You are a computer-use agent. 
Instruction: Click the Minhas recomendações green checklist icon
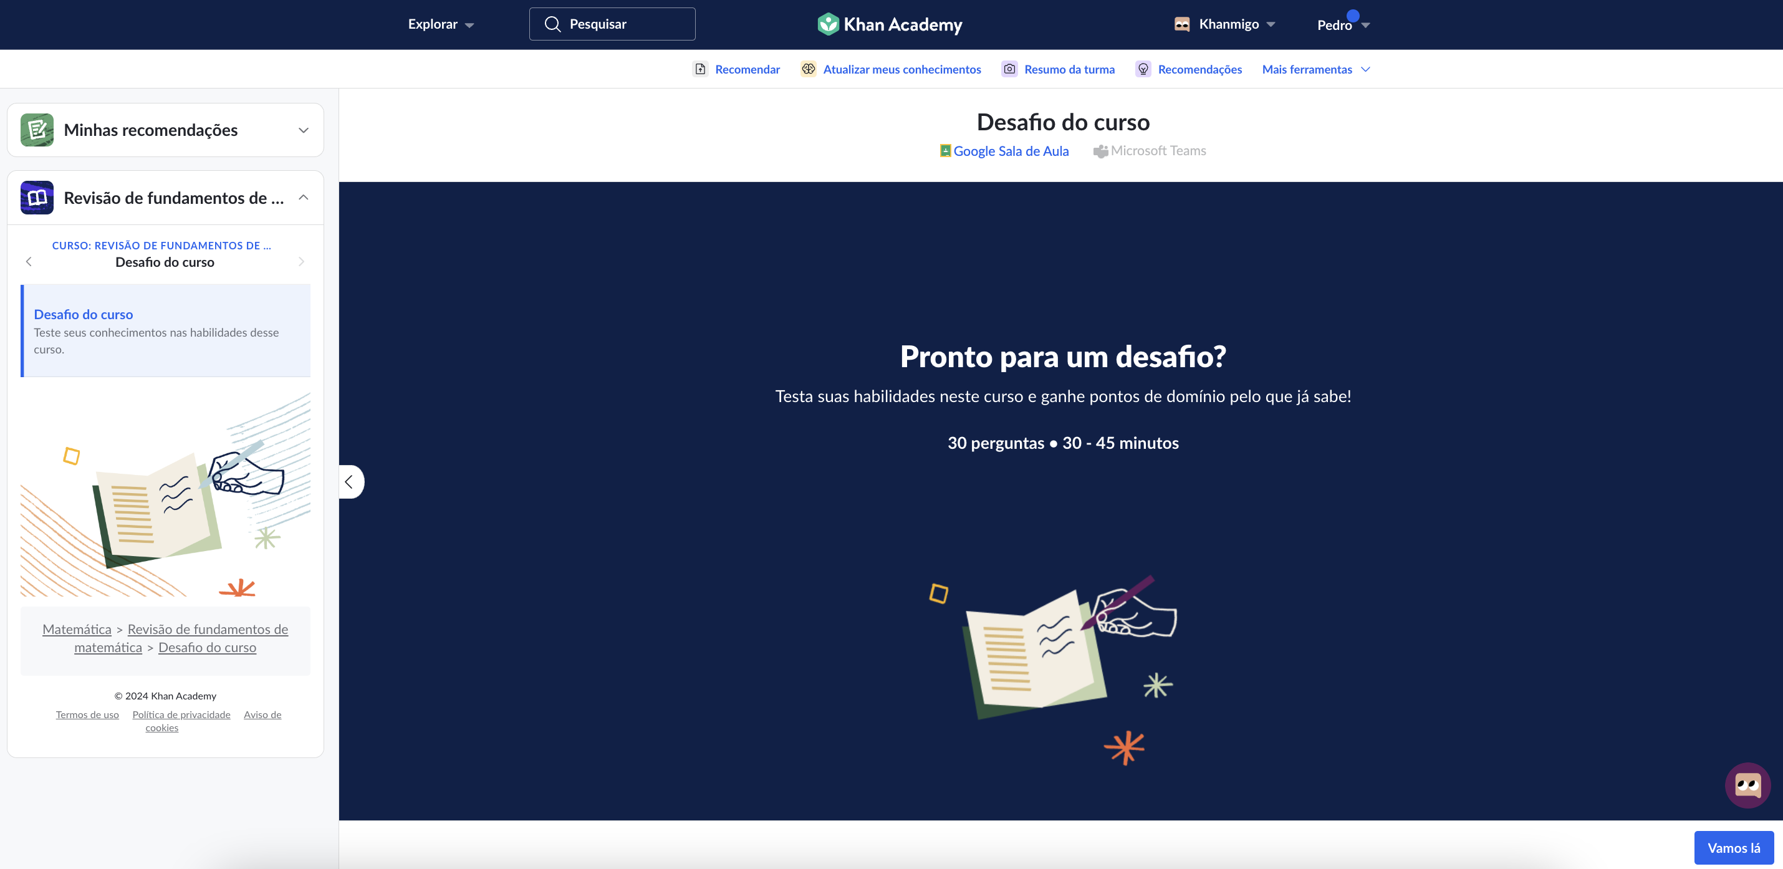pyautogui.click(x=37, y=130)
